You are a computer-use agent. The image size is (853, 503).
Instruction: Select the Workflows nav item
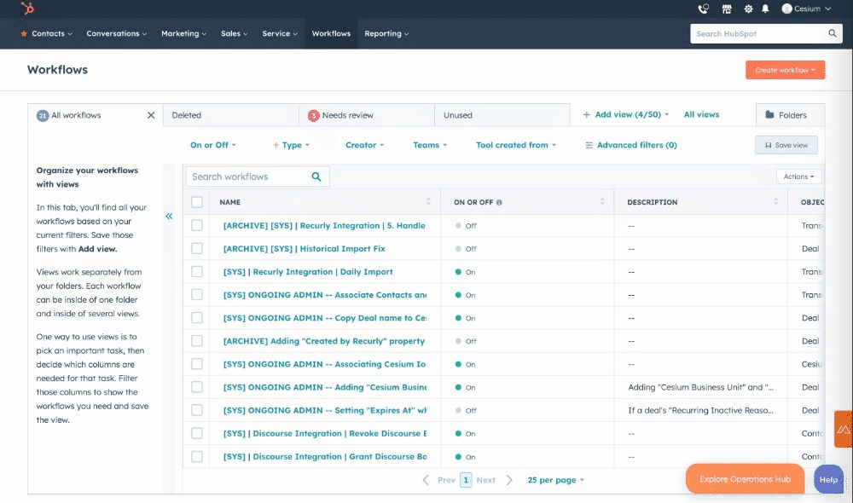coord(331,34)
